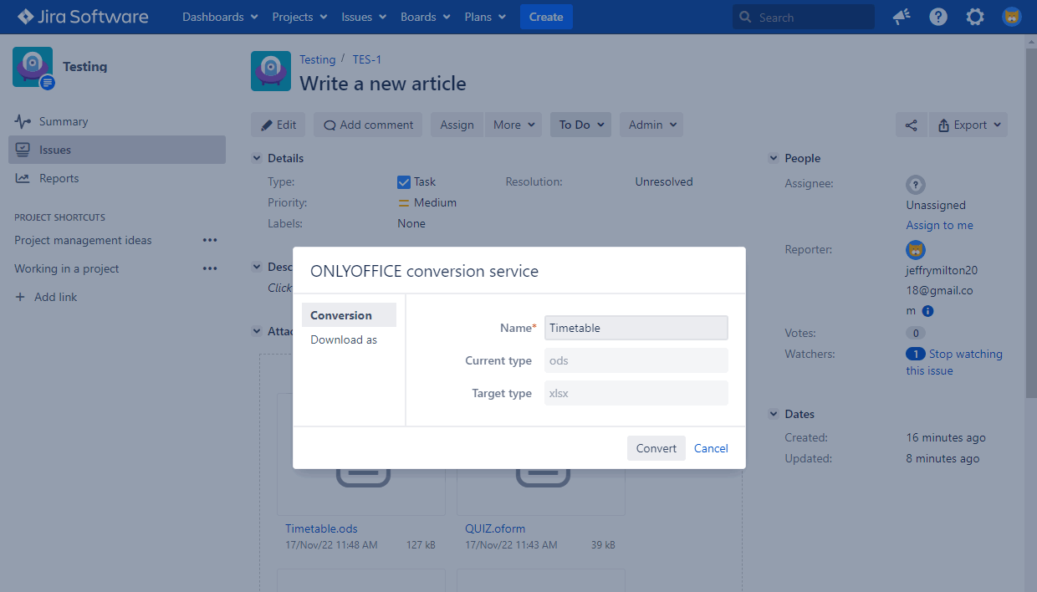
Task: Expand the To Do status dropdown
Action: [x=580, y=125]
